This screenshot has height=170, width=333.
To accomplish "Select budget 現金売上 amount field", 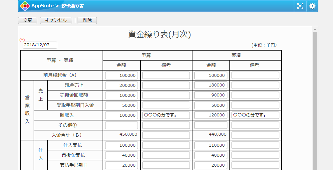I will pyautogui.click(x=122, y=85).
